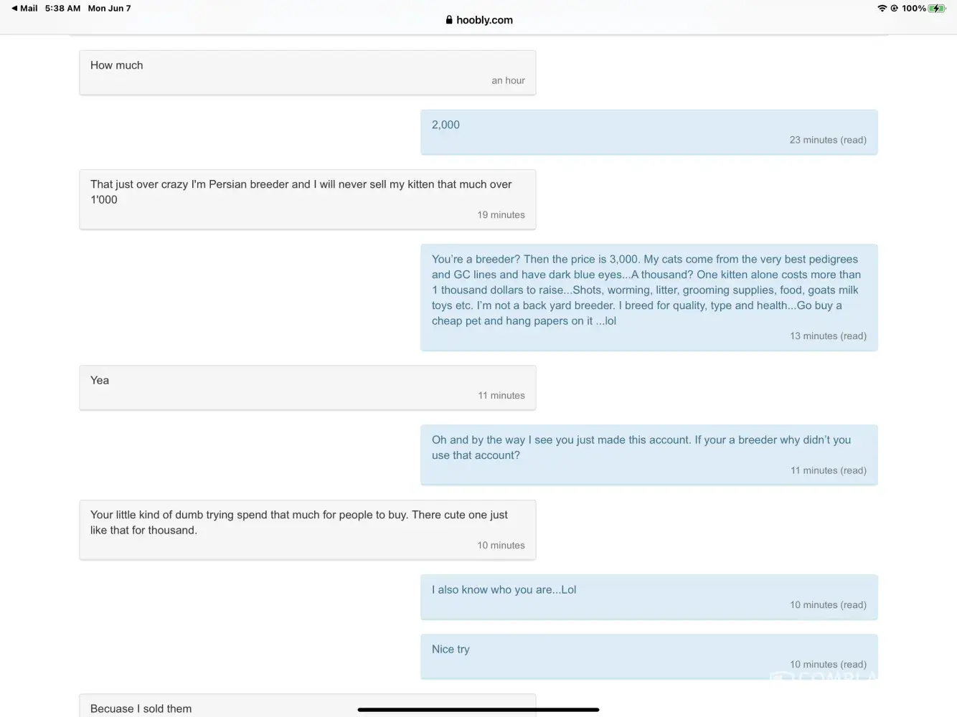Tap the 100% battery percentage

[913, 9]
